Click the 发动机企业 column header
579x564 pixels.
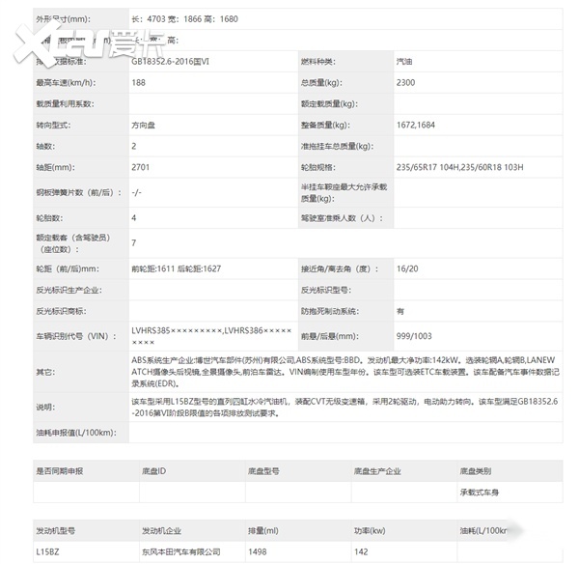pos(161,530)
